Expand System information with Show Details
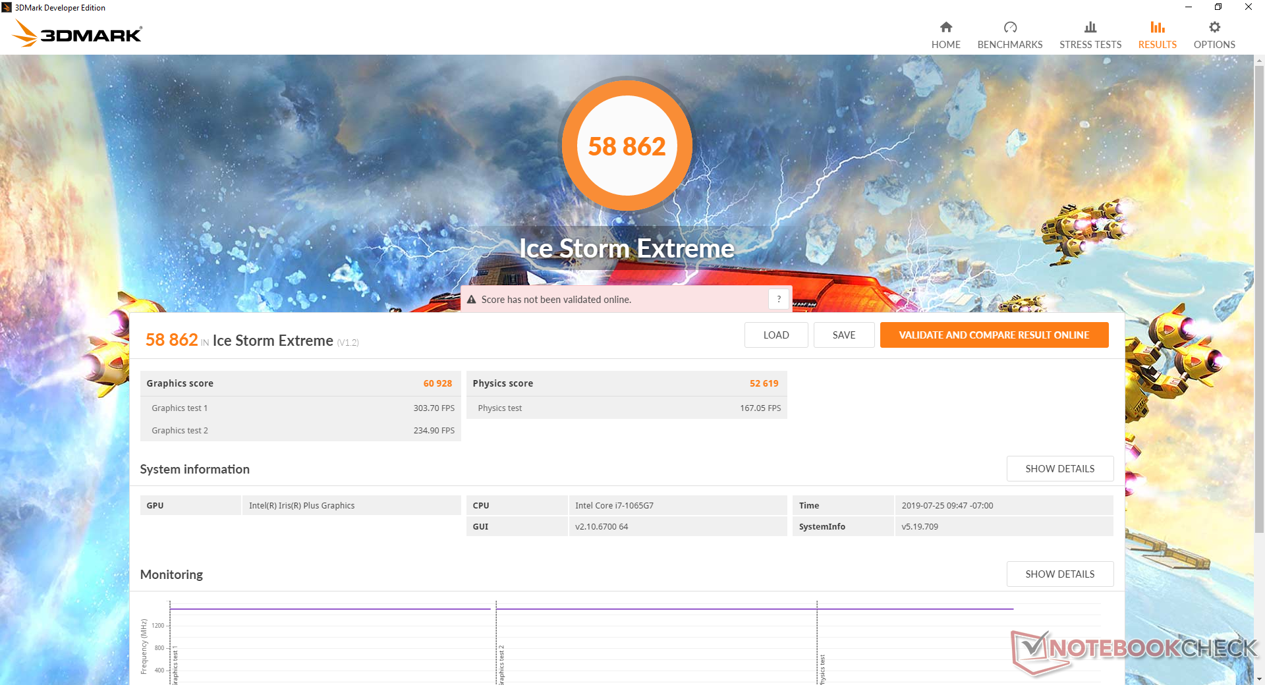Screen dimensions: 1265x685 click(1059, 469)
